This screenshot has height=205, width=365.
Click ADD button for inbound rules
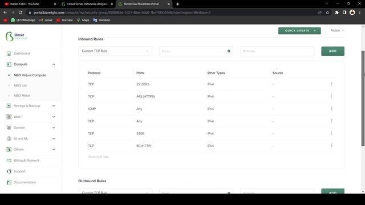click(x=332, y=51)
